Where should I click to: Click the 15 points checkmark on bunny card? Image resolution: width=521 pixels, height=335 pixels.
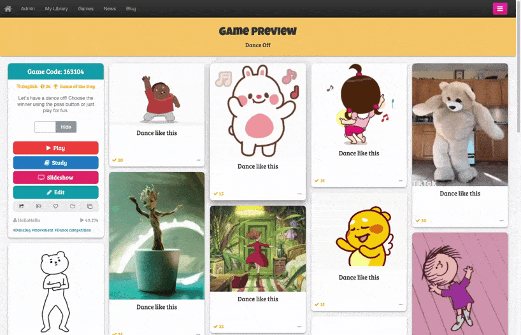tap(218, 194)
